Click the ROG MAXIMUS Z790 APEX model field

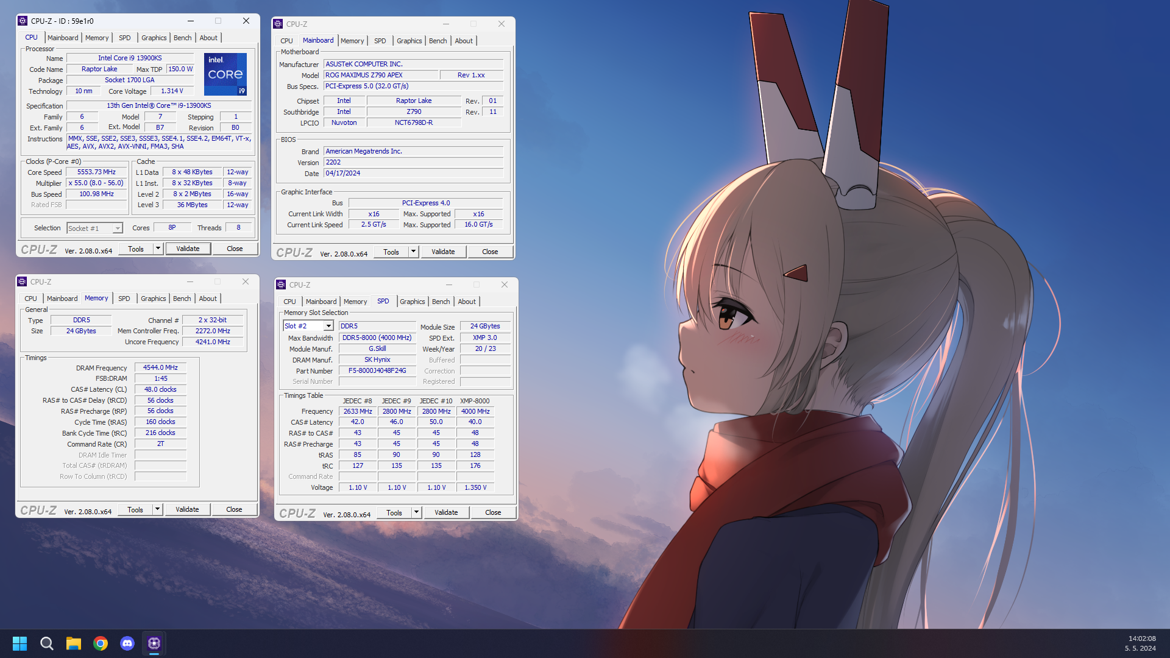pos(381,75)
